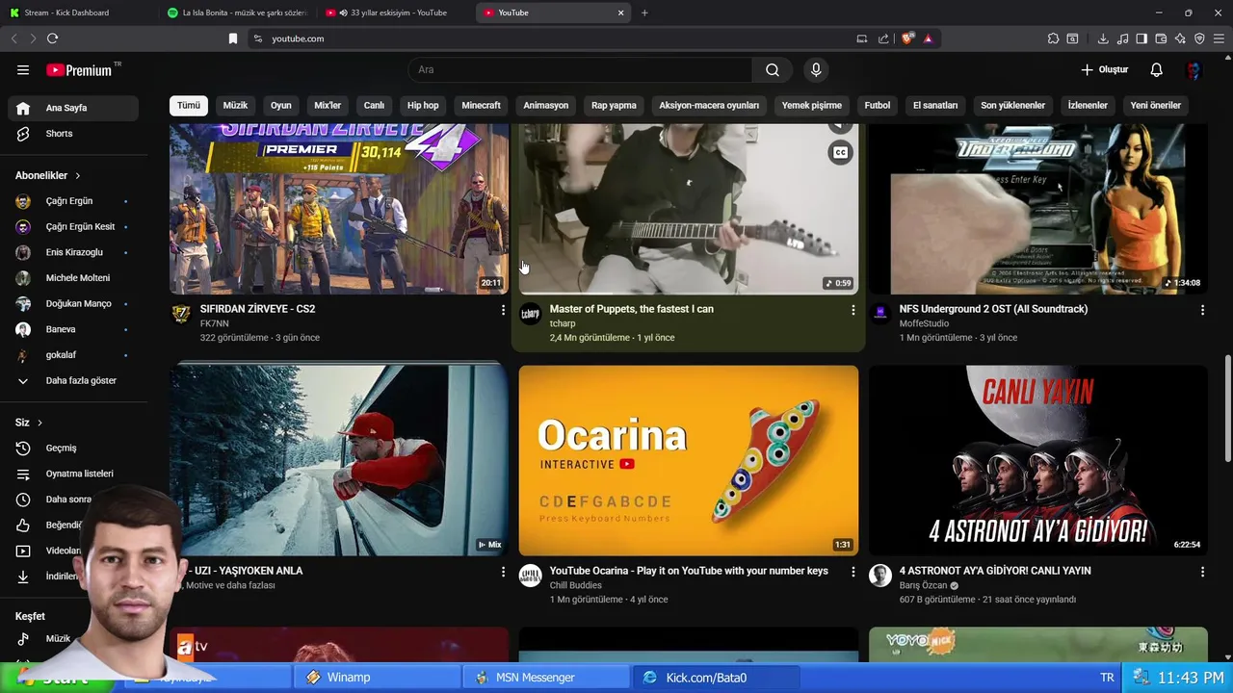The height and width of the screenshot is (693, 1233).
Task: Select the Hip hop filter chip
Action: coord(423,105)
